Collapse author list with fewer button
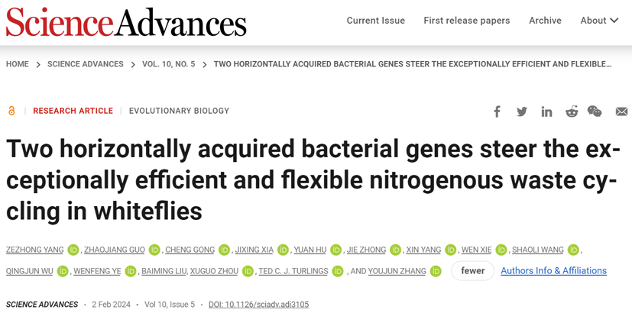The image size is (632, 313). (472, 271)
